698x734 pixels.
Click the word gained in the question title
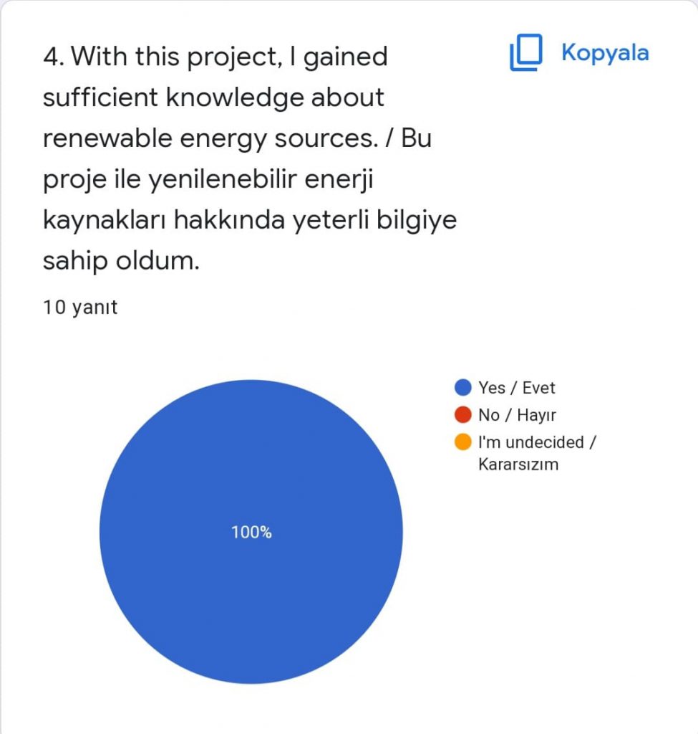[x=345, y=56]
